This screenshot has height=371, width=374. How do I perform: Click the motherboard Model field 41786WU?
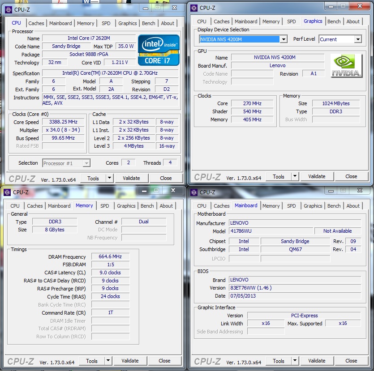tap(271, 231)
